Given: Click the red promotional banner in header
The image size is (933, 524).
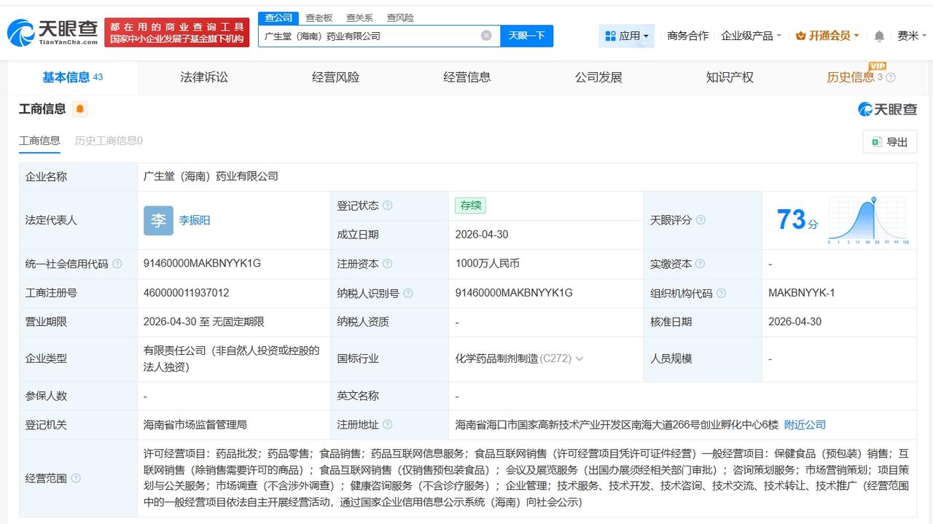Looking at the screenshot, I should coord(177,32).
